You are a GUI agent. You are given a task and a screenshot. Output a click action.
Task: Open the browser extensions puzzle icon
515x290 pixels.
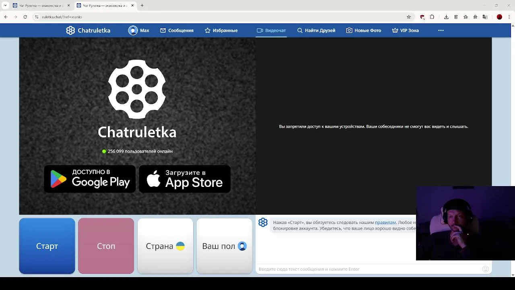pos(432,17)
